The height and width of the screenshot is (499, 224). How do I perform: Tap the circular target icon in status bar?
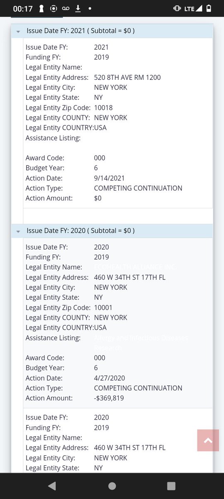(x=54, y=8)
